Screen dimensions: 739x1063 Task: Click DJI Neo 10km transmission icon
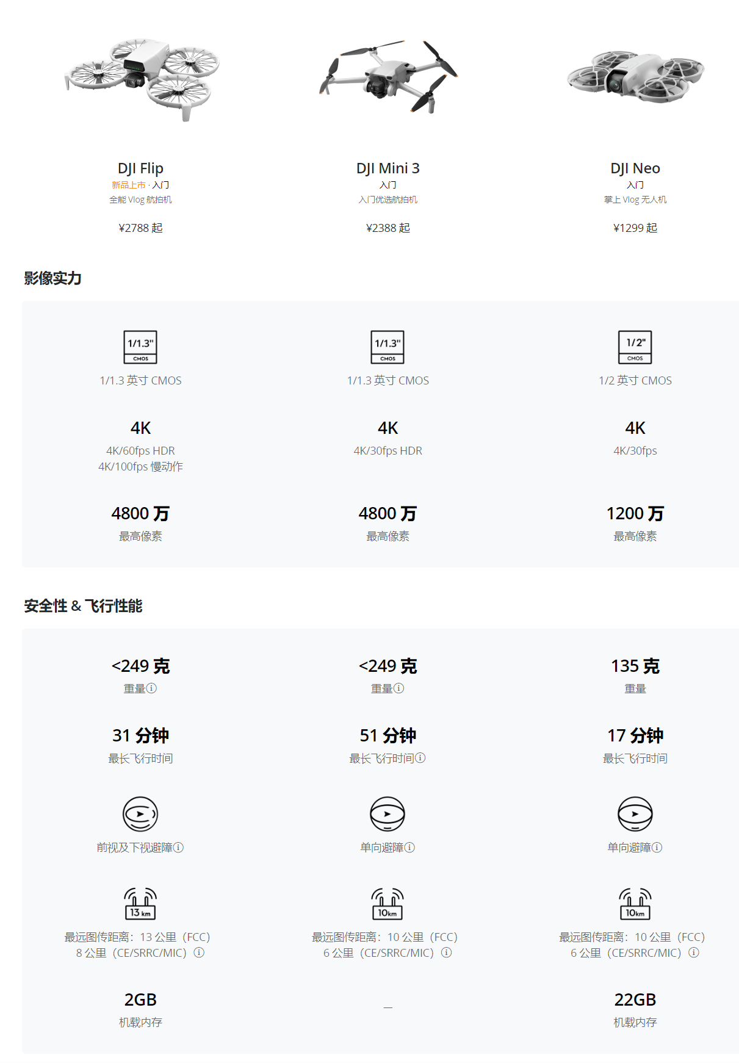tap(635, 904)
